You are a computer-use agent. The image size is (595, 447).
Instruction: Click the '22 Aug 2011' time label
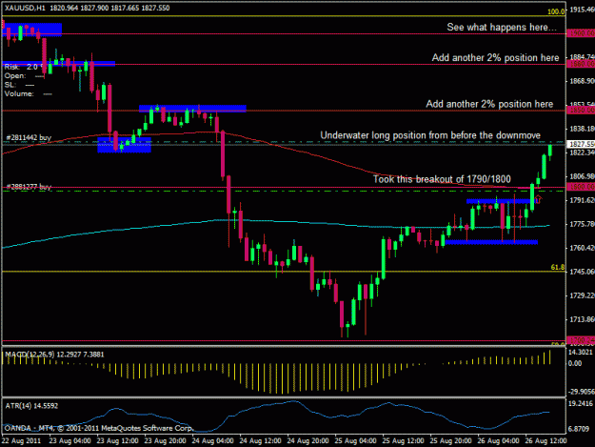pyautogui.click(x=21, y=441)
